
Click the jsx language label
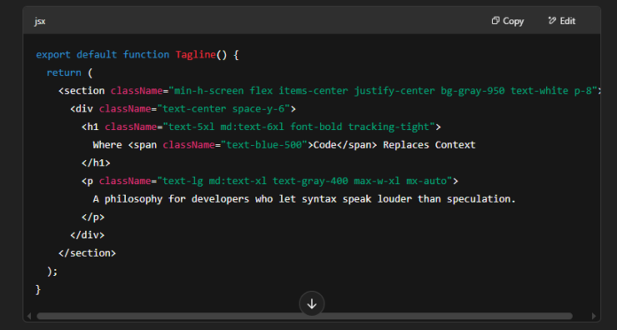point(40,21)
